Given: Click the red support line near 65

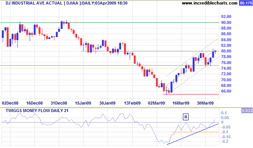Looking at the screenshot, I should point(191,94).
